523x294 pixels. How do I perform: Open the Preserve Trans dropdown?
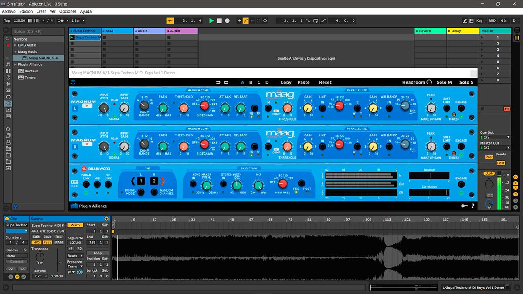75,267
